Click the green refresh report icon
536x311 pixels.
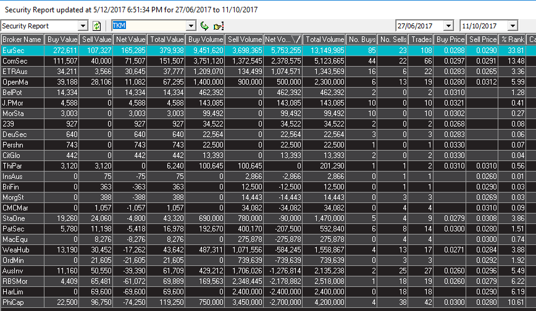click(97, 26)
